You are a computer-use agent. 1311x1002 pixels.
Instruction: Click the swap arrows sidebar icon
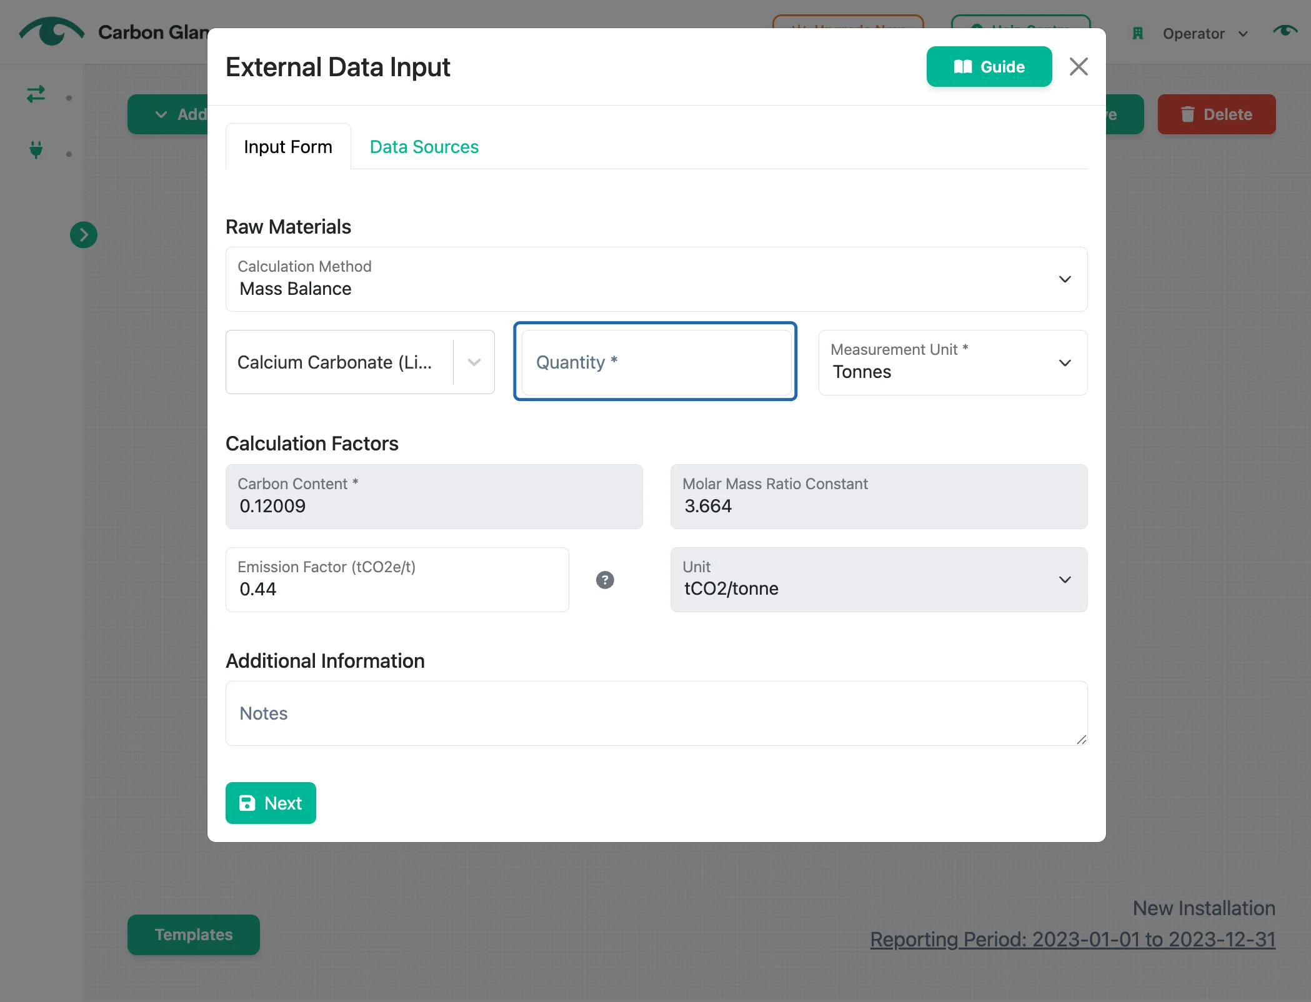(x=36, y=94)
